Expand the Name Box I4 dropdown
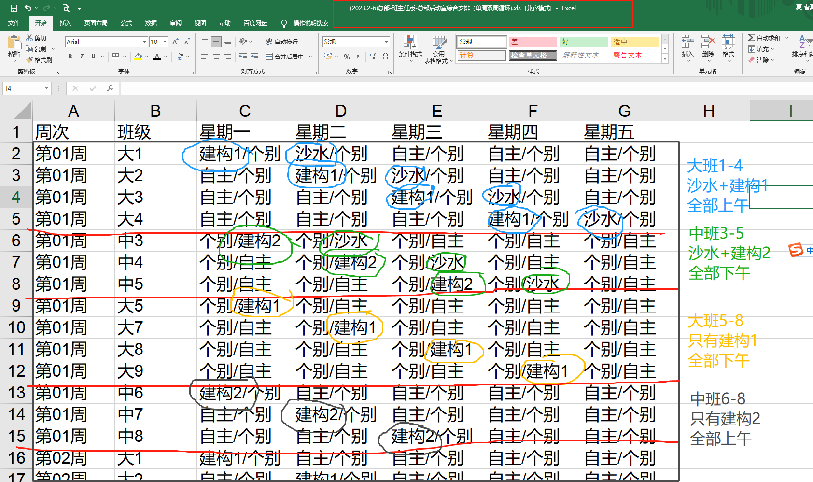The image size is (813, 482). click(x=46, y=88)
